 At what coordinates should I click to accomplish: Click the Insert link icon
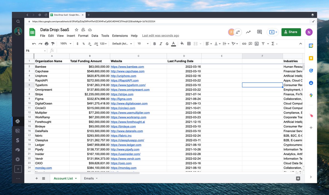pyautogui.click(x=244, y=44)
